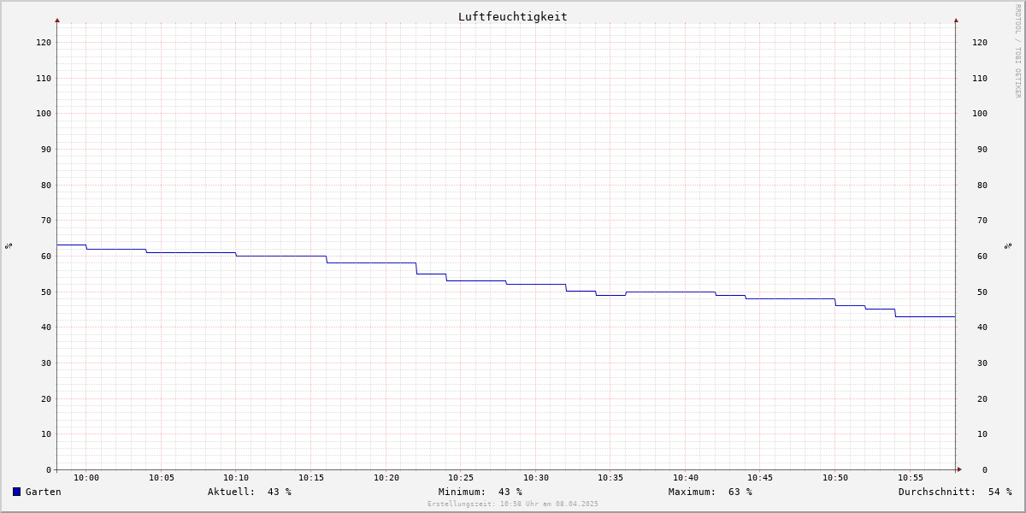Click the 10:55 time axis label
The width and height of the screenshot is (1026, 513).
click(911, 478)
